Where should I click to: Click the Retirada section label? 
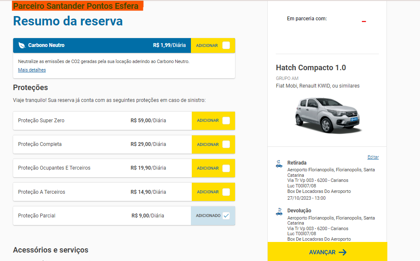click(x=297, y=163)
